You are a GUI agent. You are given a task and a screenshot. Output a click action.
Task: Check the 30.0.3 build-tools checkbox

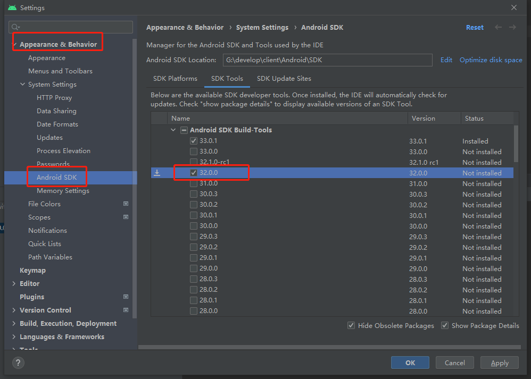tap(194, 194)
